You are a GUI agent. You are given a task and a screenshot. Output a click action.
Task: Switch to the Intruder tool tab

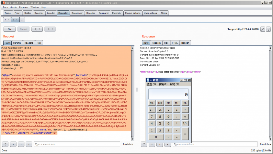(51, 13)
